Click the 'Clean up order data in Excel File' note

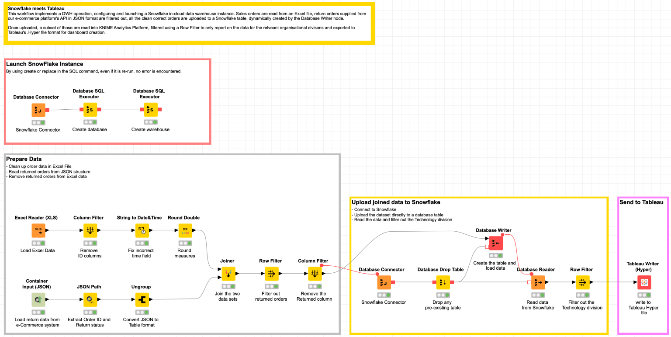pyautogui.click(x=40, y=167)
